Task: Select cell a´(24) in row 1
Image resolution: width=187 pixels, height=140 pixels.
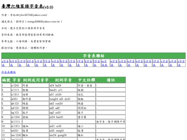Action: (17, 85)
